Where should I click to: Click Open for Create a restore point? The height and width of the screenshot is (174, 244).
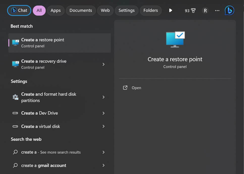pyautogui.click(x=136, y=88)
